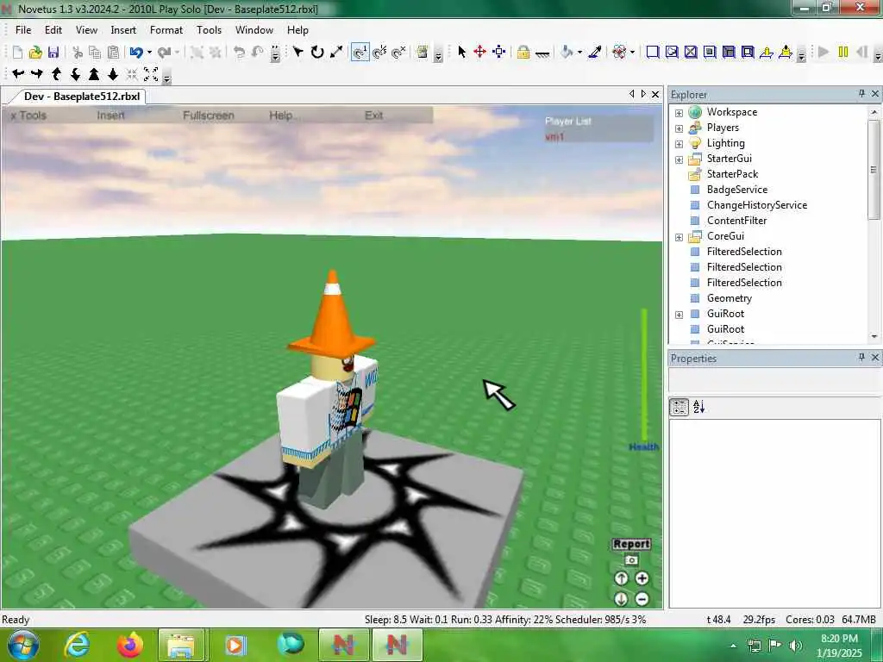Toggle auto-hide pin on Explorer panel

[x=861, y=93]
